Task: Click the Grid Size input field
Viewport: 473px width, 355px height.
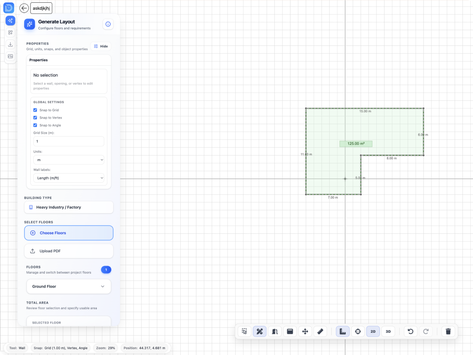Action: [x=69, y=141]
